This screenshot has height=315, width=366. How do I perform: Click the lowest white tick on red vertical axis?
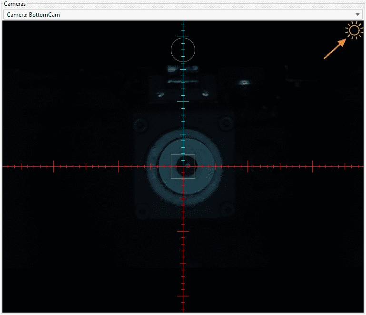tap(183, 296)
